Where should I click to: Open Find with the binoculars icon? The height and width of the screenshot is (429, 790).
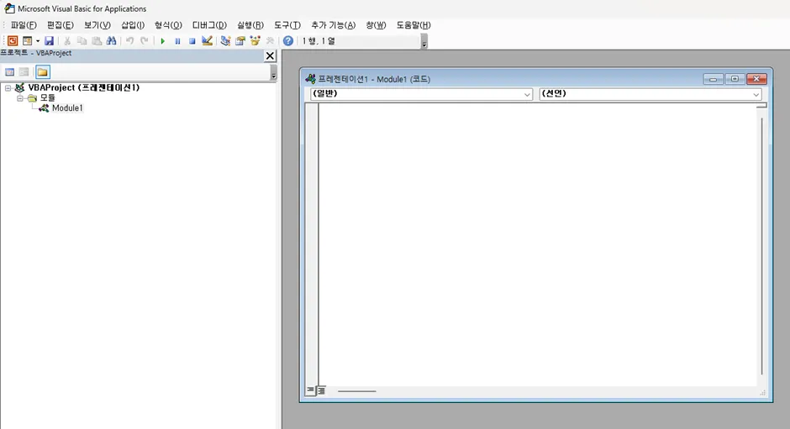pyautogui.click(x=111, y=41)
